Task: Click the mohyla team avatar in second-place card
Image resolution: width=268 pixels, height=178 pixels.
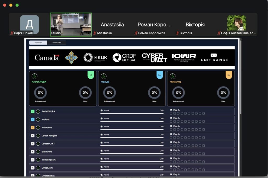Action: coord(104,76)
